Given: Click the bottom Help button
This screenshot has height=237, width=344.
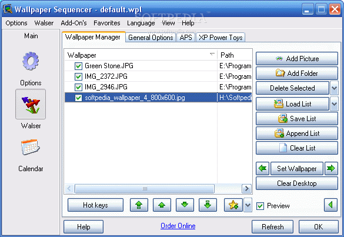Looking at the screenshot, I should [x=84, y=226].
